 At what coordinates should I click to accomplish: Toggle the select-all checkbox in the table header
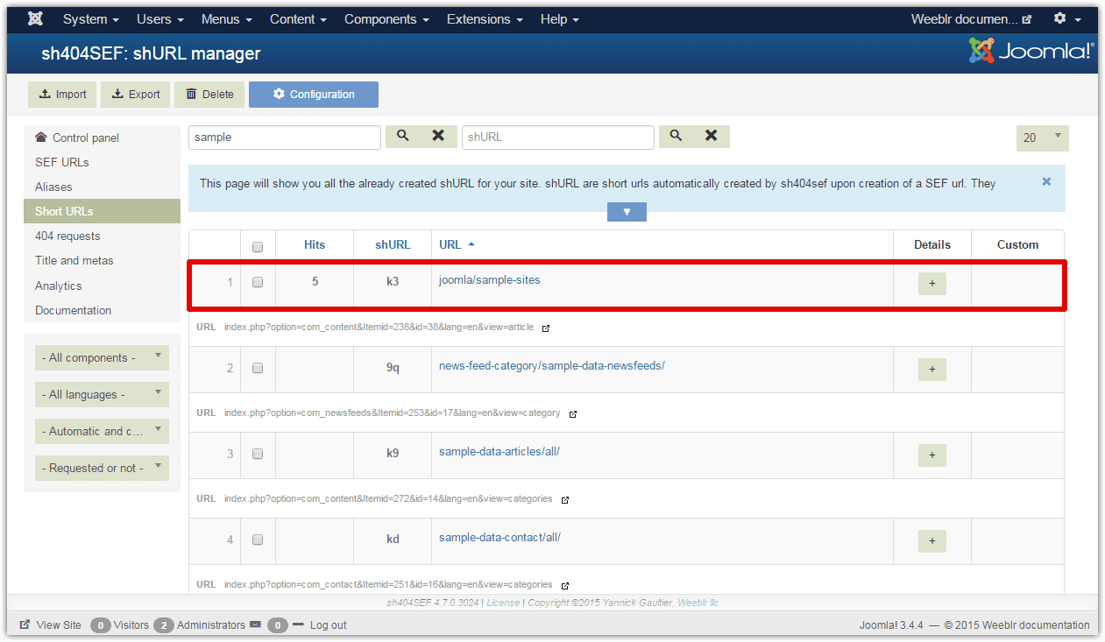(x=258, y=247)
